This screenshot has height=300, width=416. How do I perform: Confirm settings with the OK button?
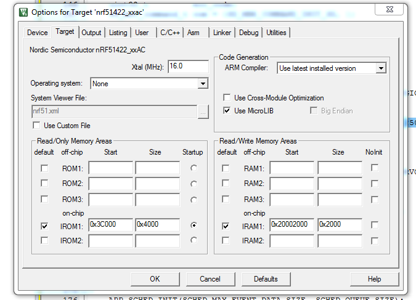click(155, 279)
